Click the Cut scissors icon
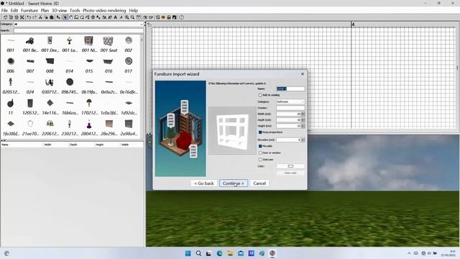 [x=40, y=17]
